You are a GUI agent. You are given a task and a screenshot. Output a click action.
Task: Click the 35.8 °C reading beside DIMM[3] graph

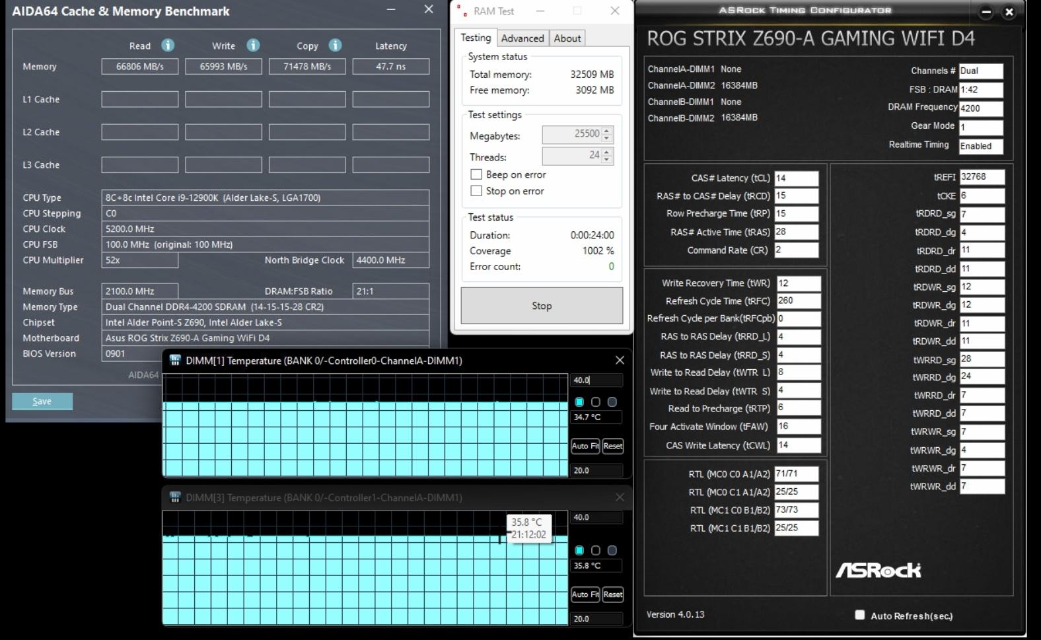pos(596,565)
